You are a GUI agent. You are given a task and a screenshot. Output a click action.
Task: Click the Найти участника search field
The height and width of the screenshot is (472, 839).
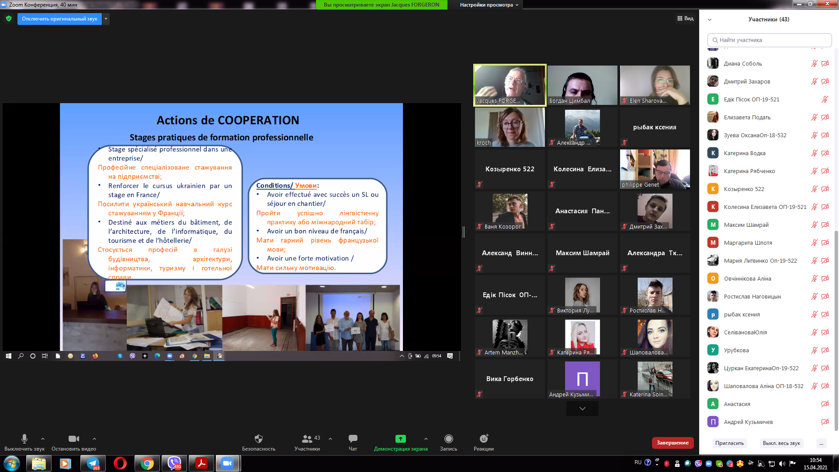(769, 40)
